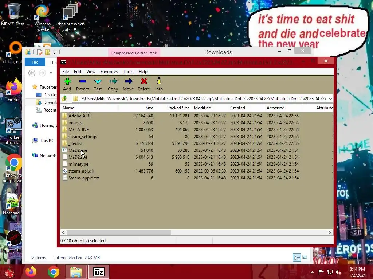373x279 pixels.
Task: Sort file list by Name column
Action: (90, 108)
